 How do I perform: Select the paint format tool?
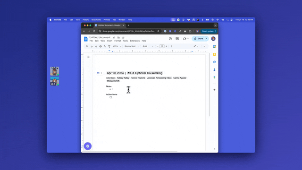point(109,46)
